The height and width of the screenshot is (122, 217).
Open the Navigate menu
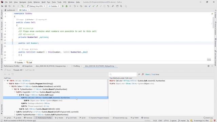[23, 2]
